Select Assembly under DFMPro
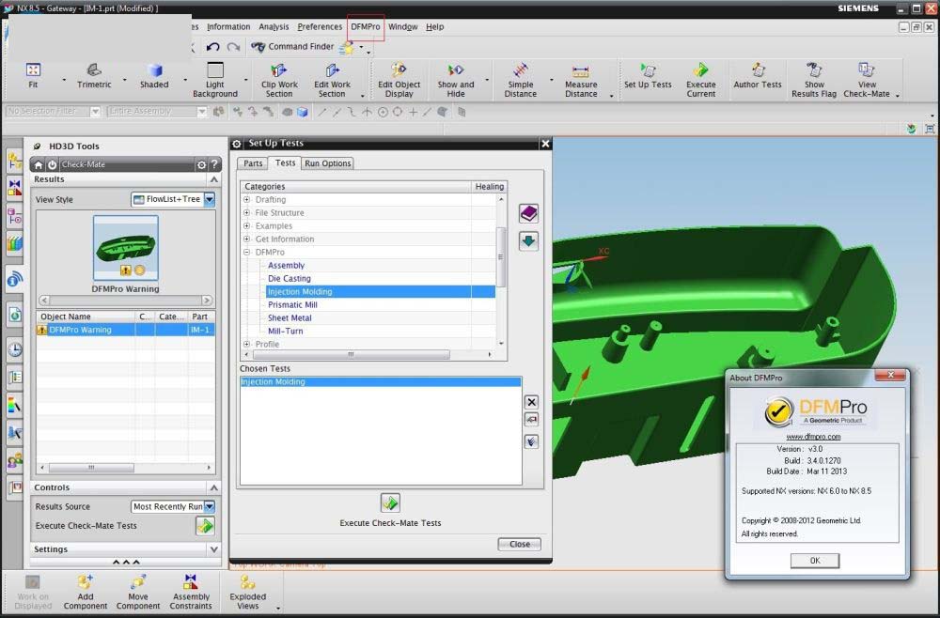940x618 pixels. tap(286, 265)
